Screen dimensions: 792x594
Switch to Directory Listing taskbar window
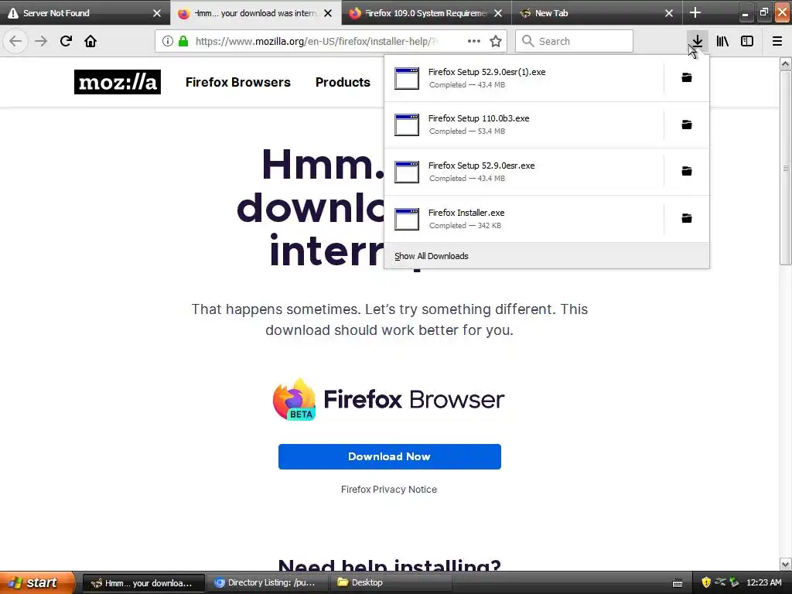point(267,583)
